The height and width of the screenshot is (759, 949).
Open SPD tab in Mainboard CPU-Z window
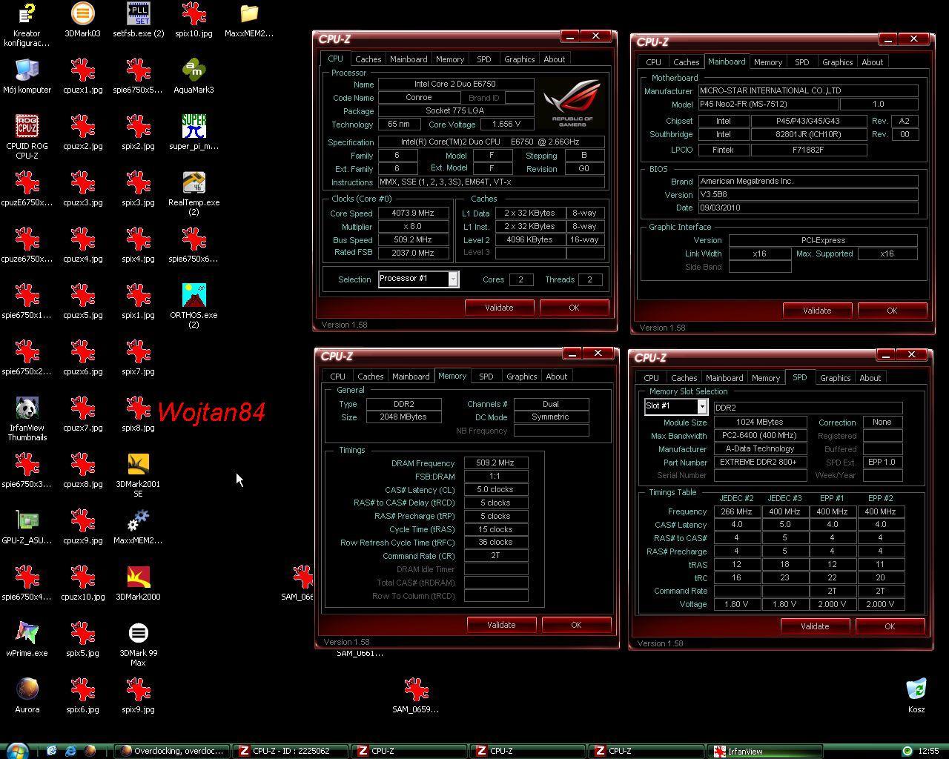801,62
